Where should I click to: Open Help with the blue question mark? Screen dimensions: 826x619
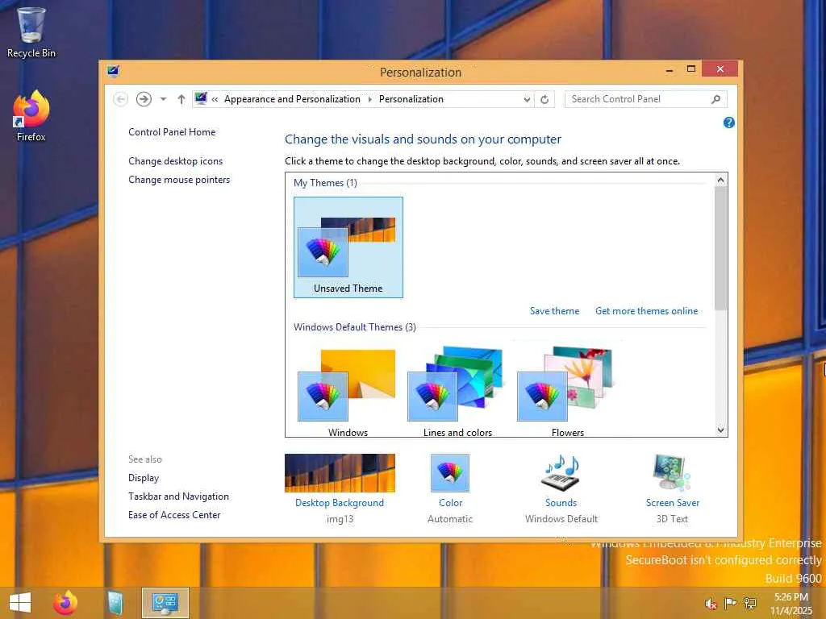coord(729,123)
